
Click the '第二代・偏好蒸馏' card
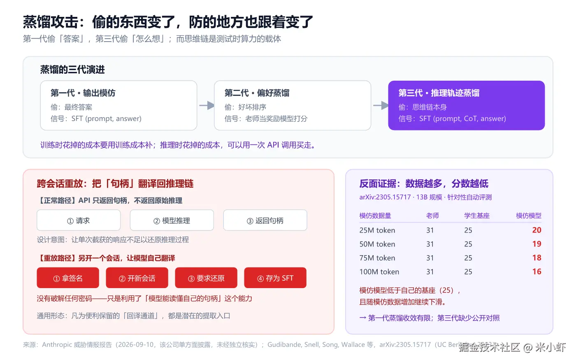[x=293, y=105]
